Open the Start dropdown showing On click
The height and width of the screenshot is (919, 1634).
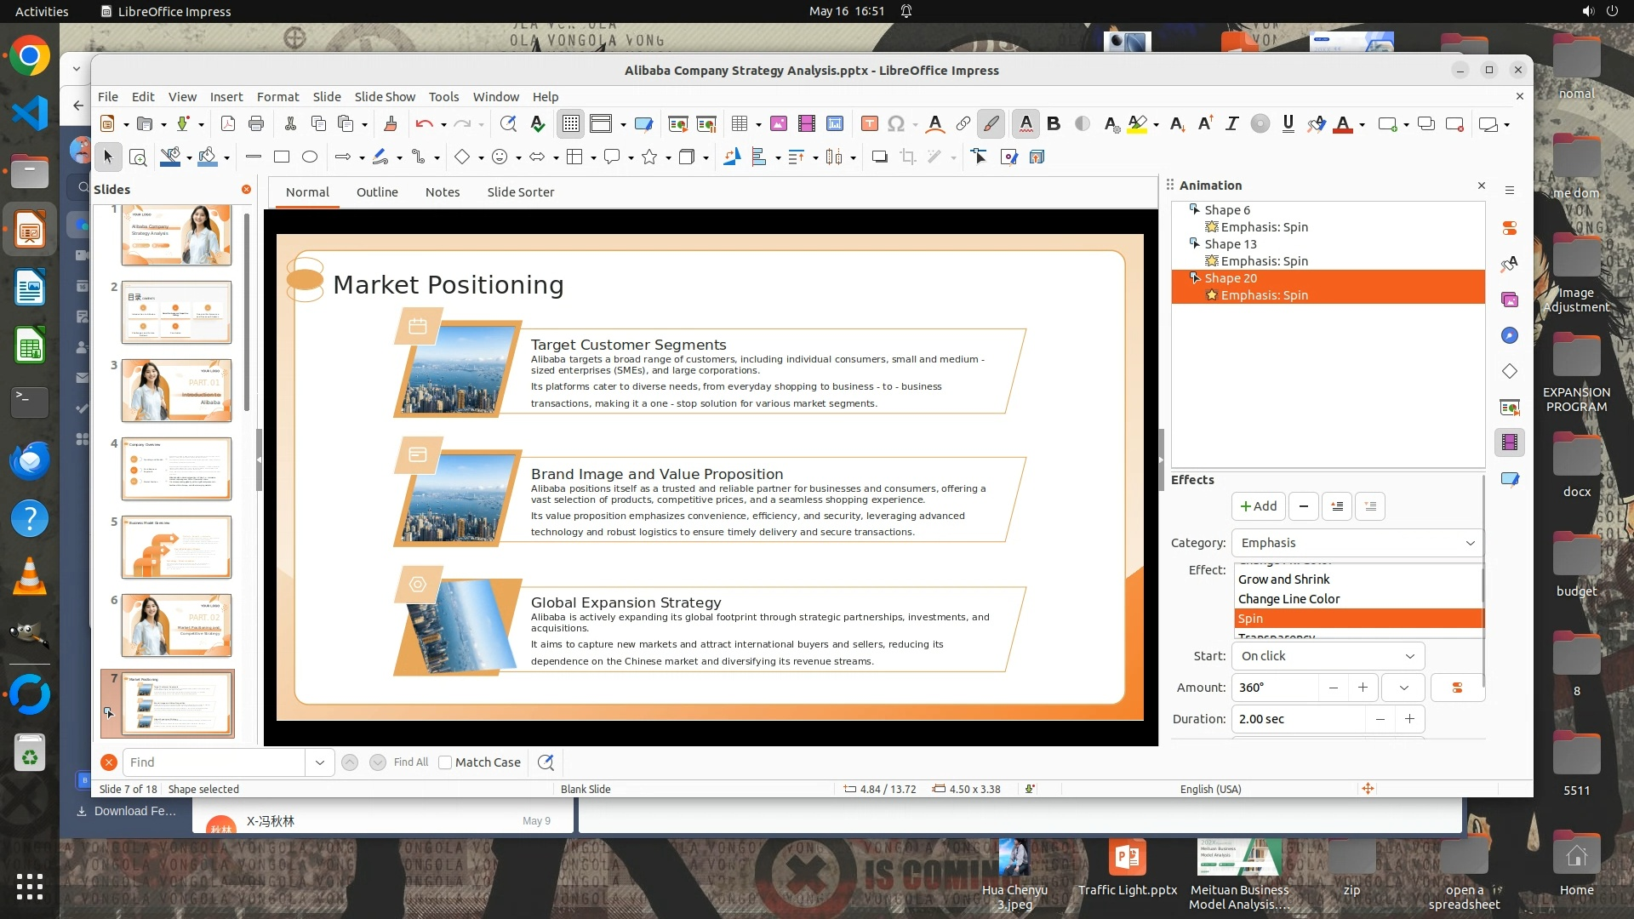pyautogui.click(x=1327, y=656)
